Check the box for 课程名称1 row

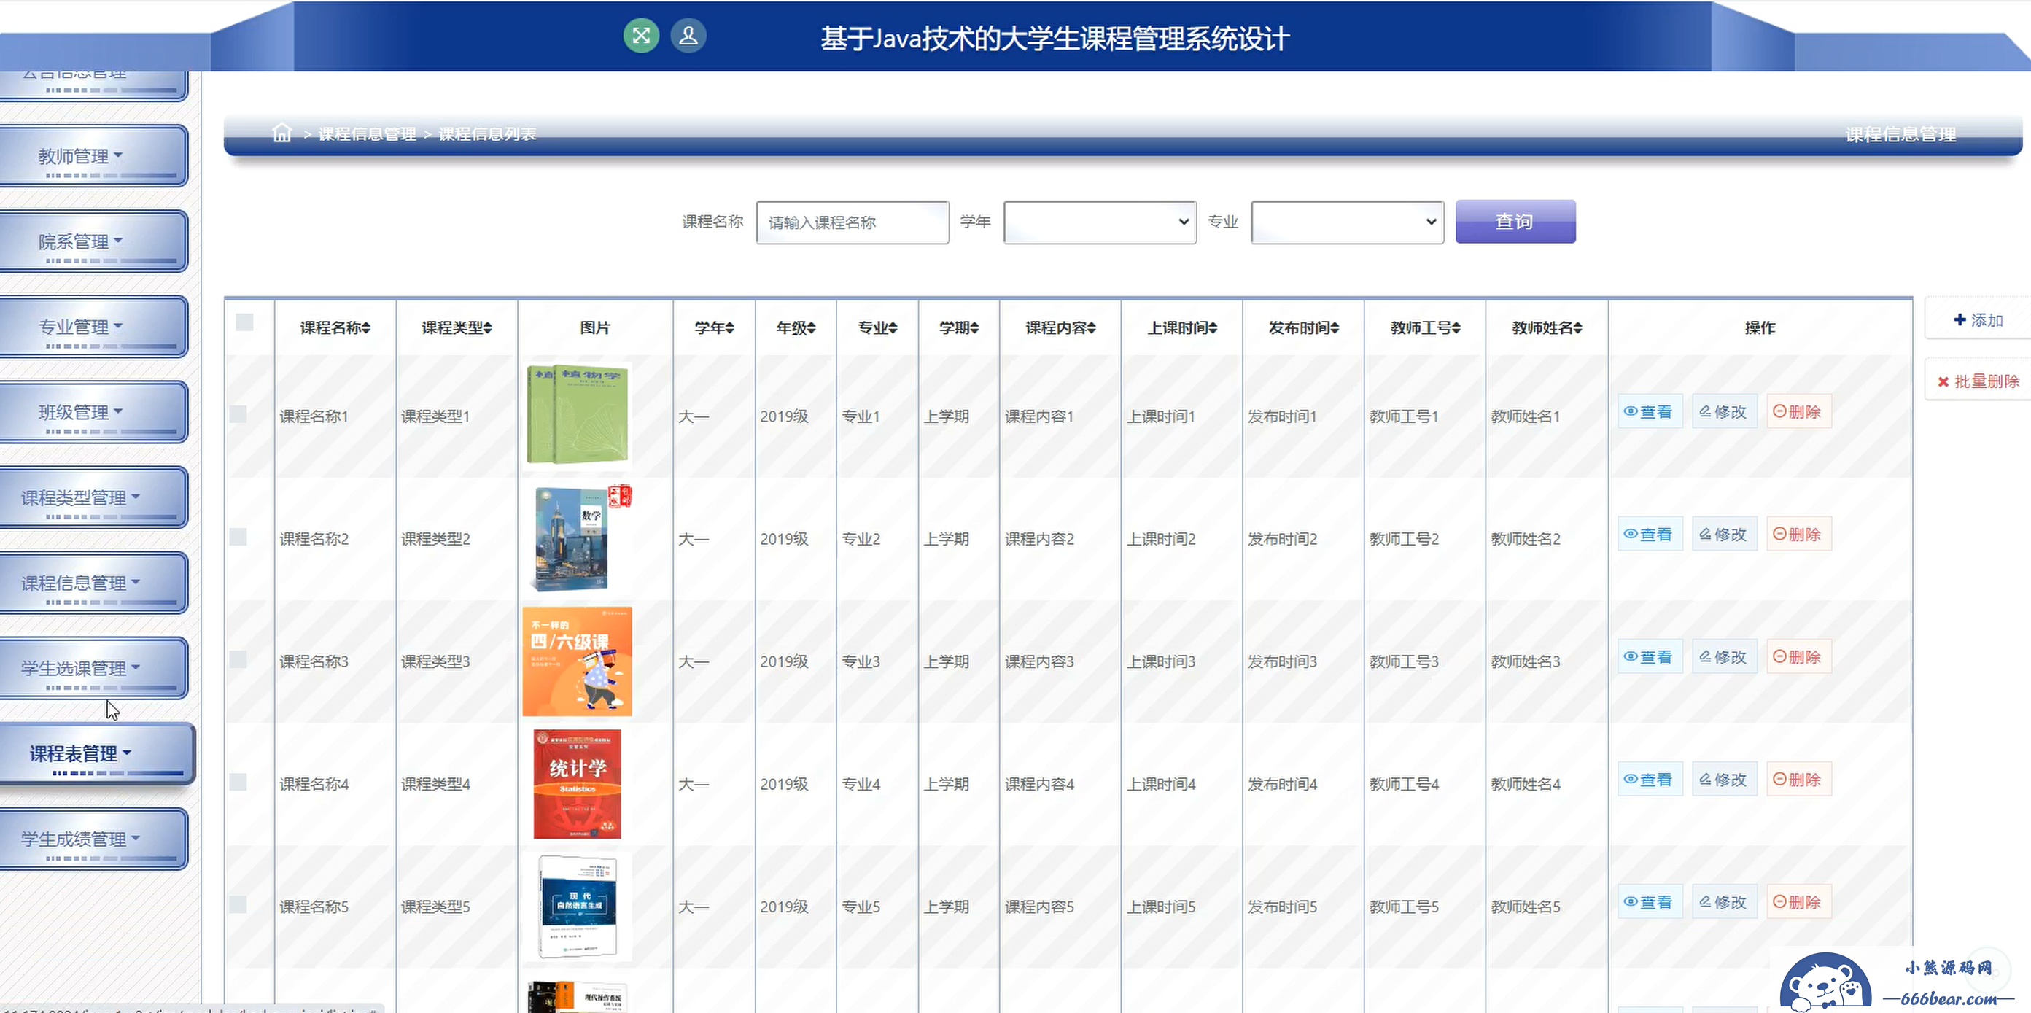tap(238, 414)
